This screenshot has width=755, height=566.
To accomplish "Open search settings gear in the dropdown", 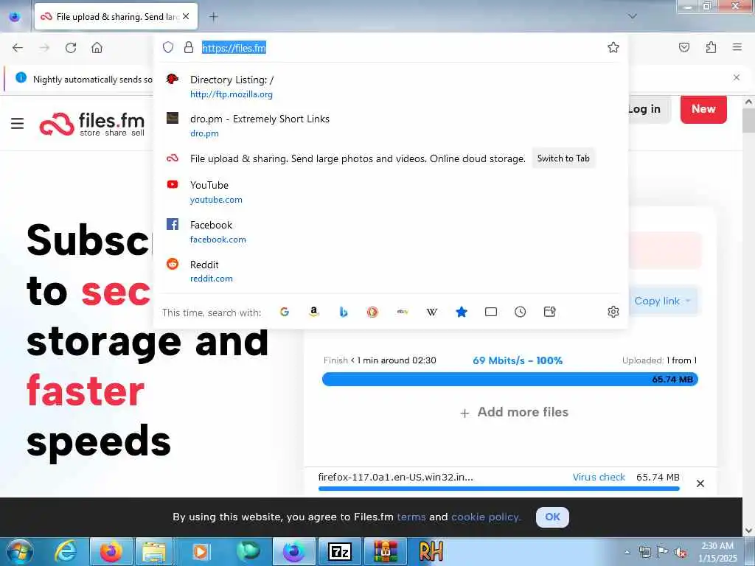I will tap(613, 312).
